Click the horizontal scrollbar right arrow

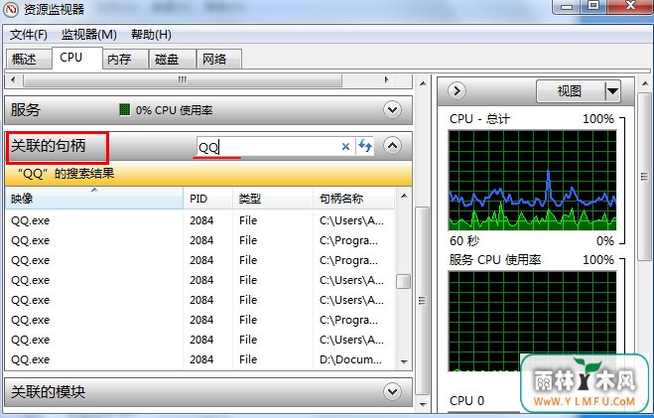click(386, 79)
